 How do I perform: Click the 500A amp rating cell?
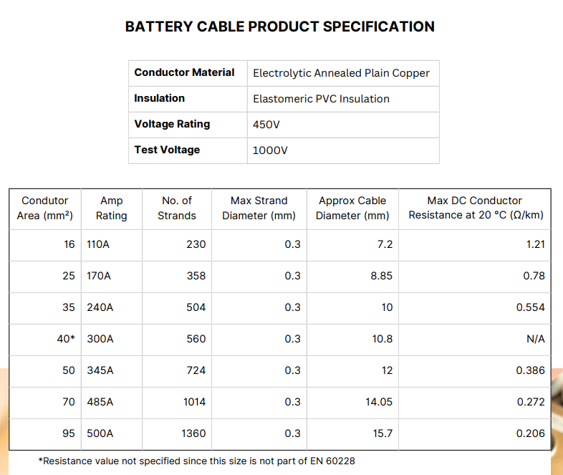112,434
